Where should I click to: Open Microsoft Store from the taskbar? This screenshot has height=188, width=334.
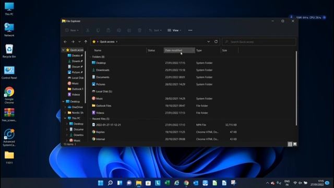[x=148, y=183]
